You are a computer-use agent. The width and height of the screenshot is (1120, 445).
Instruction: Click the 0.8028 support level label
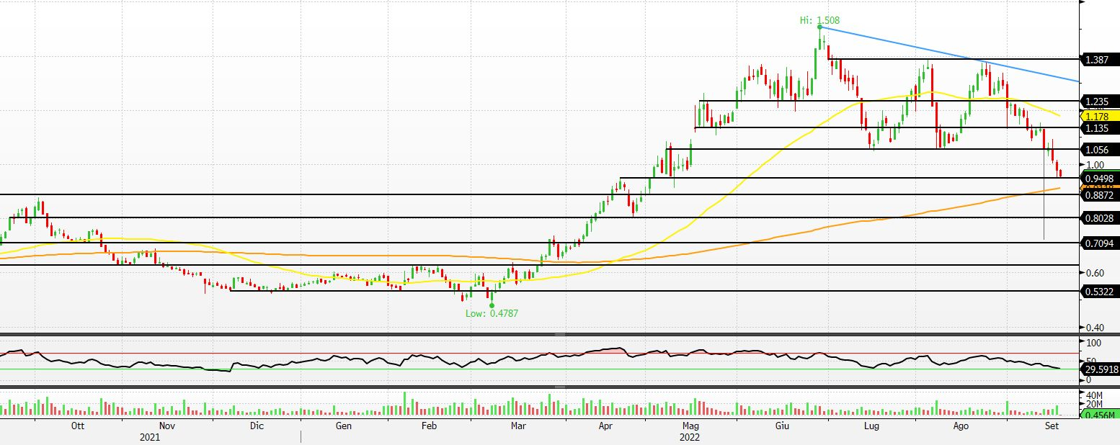pos(1100,217)
